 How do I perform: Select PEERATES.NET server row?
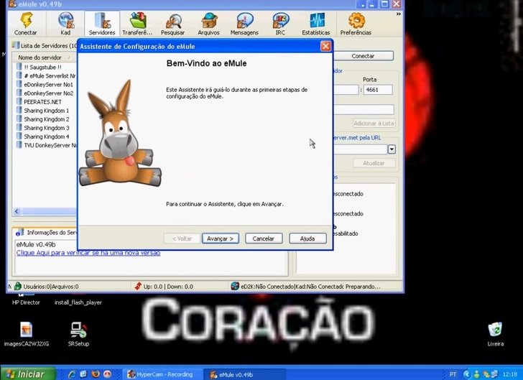[x=46, y=102]
